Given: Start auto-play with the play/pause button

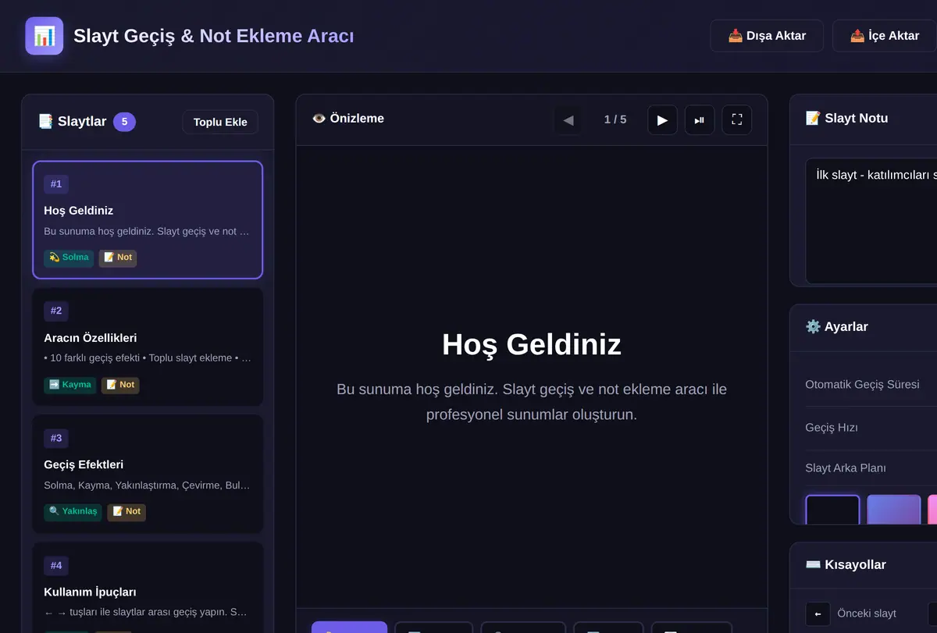Looking at the screenshot, I should point(700,120).
